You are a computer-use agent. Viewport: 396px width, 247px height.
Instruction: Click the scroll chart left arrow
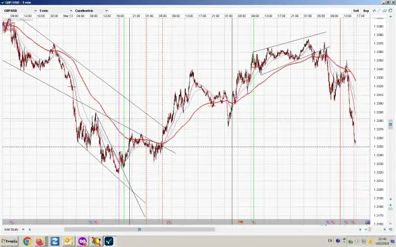point(30,229)
